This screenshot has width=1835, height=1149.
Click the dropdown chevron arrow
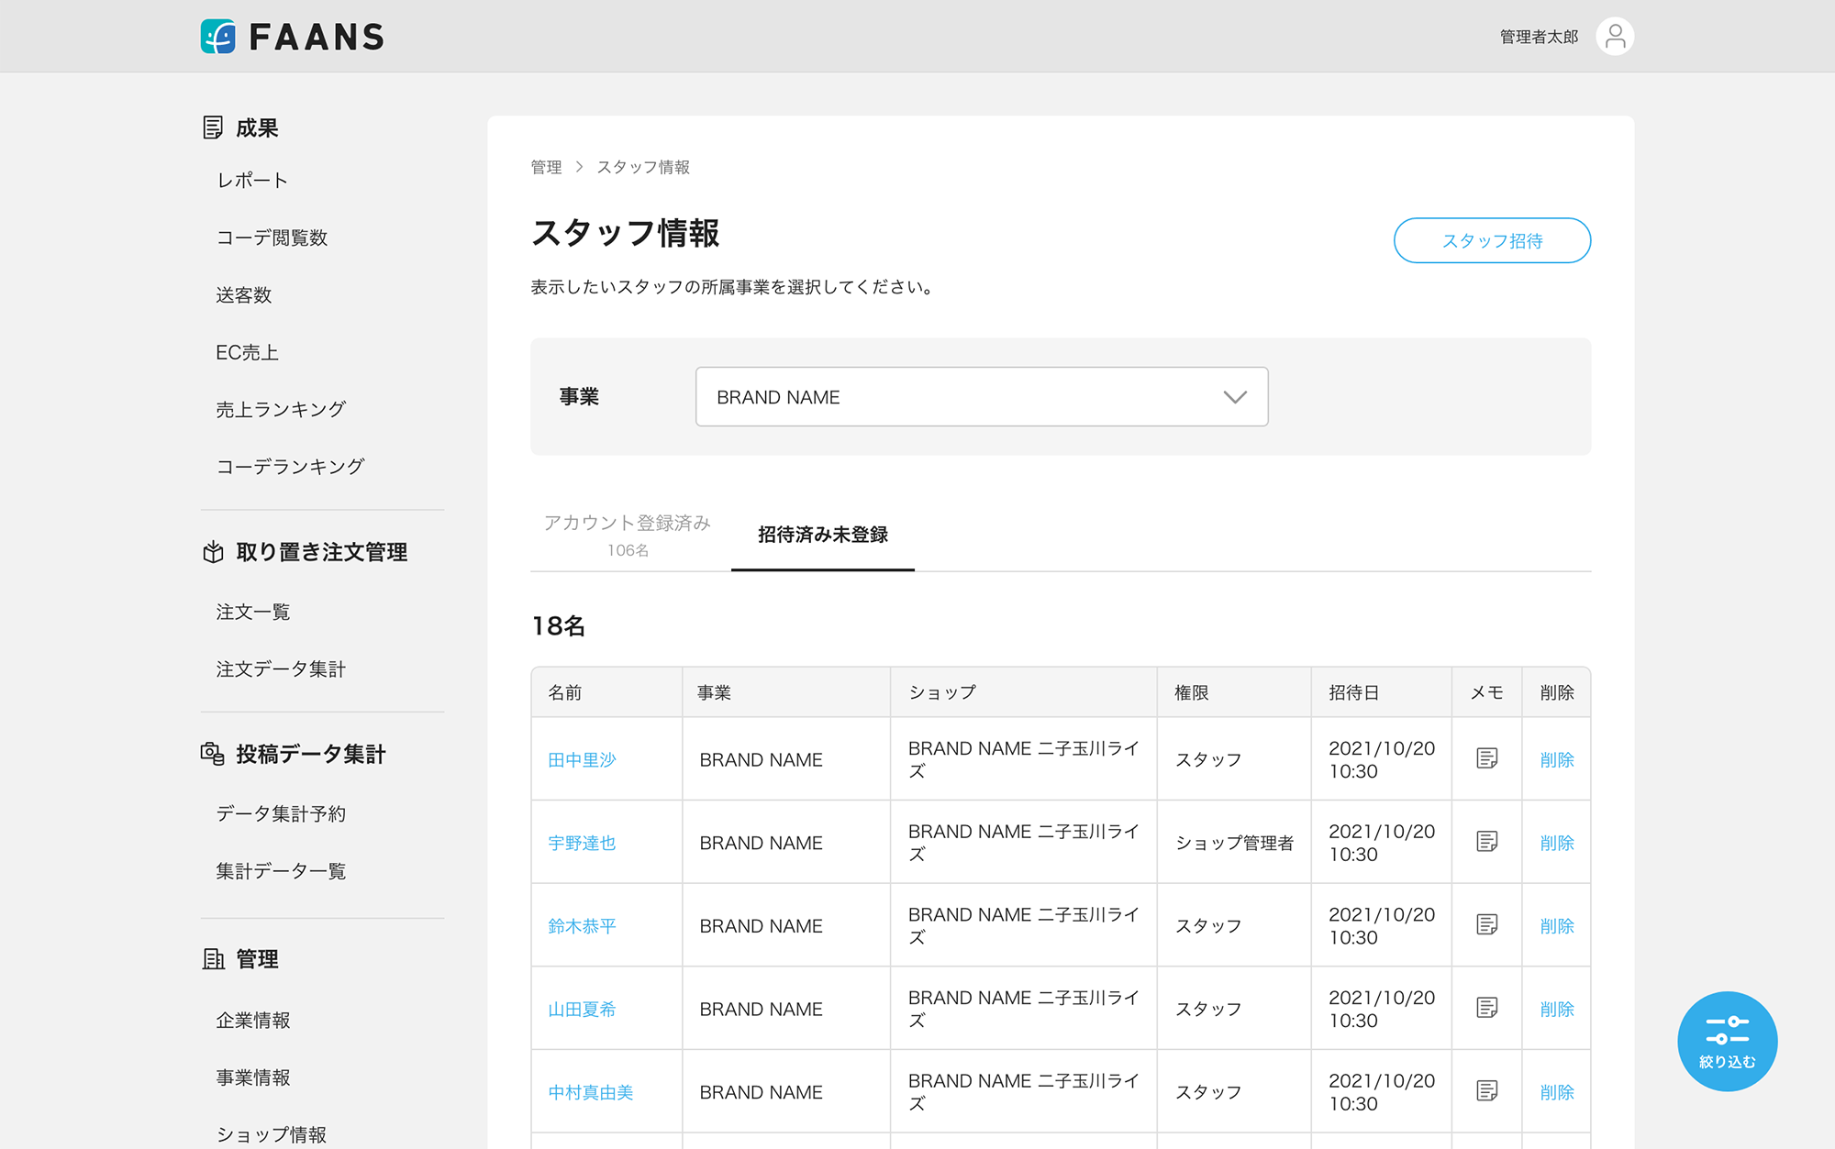tap(1235, 397)
